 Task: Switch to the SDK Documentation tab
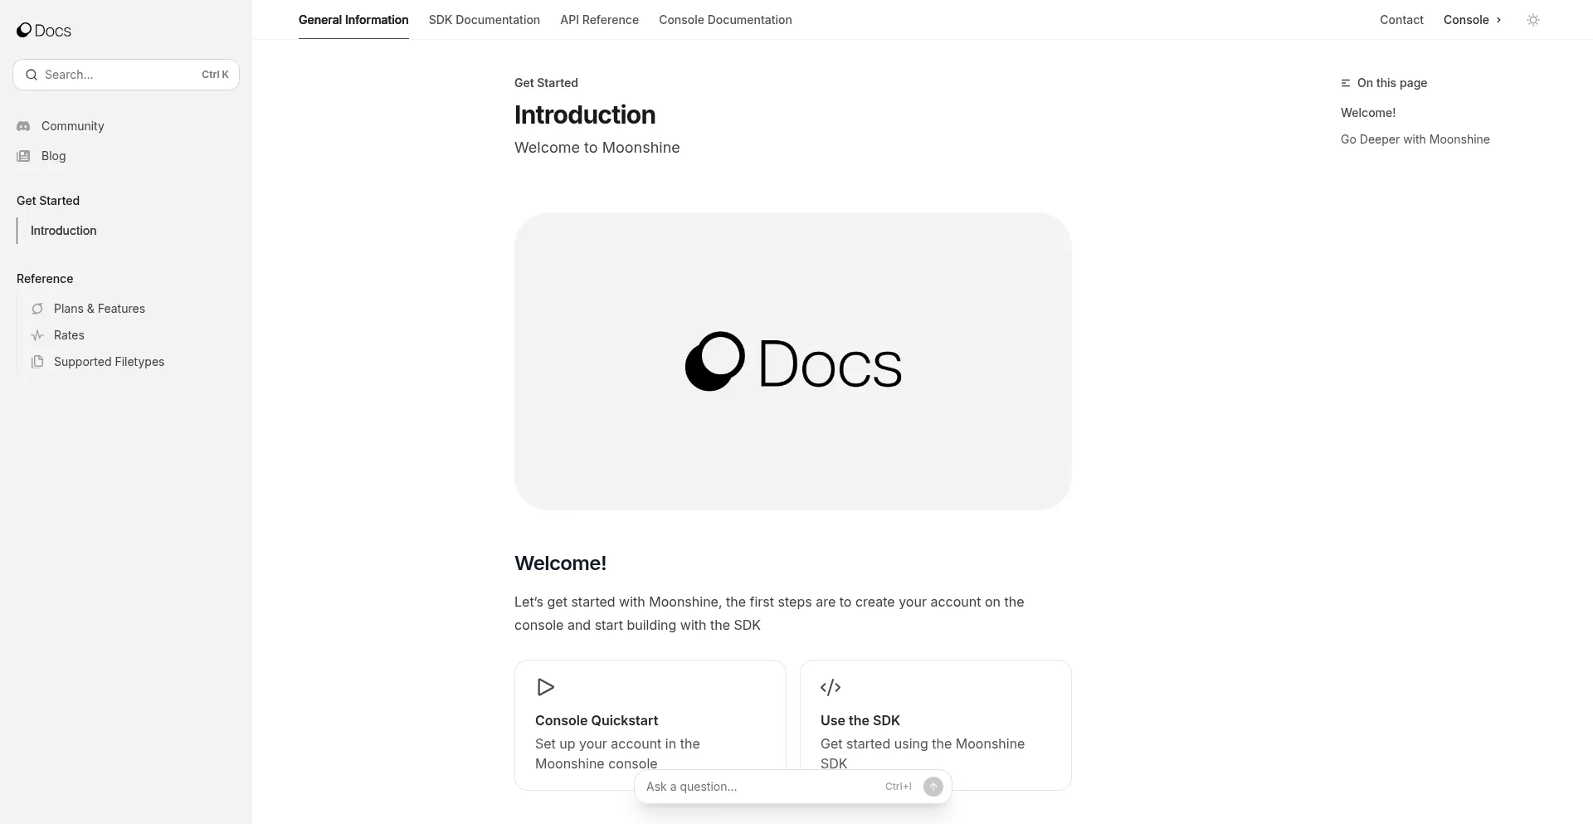tap(484, 19)
